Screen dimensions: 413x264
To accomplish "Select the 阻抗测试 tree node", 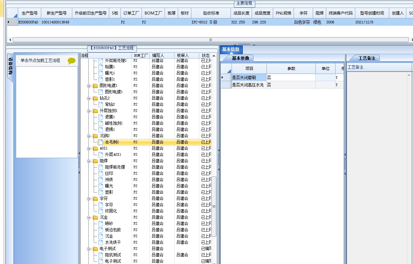I will (113, 255).
